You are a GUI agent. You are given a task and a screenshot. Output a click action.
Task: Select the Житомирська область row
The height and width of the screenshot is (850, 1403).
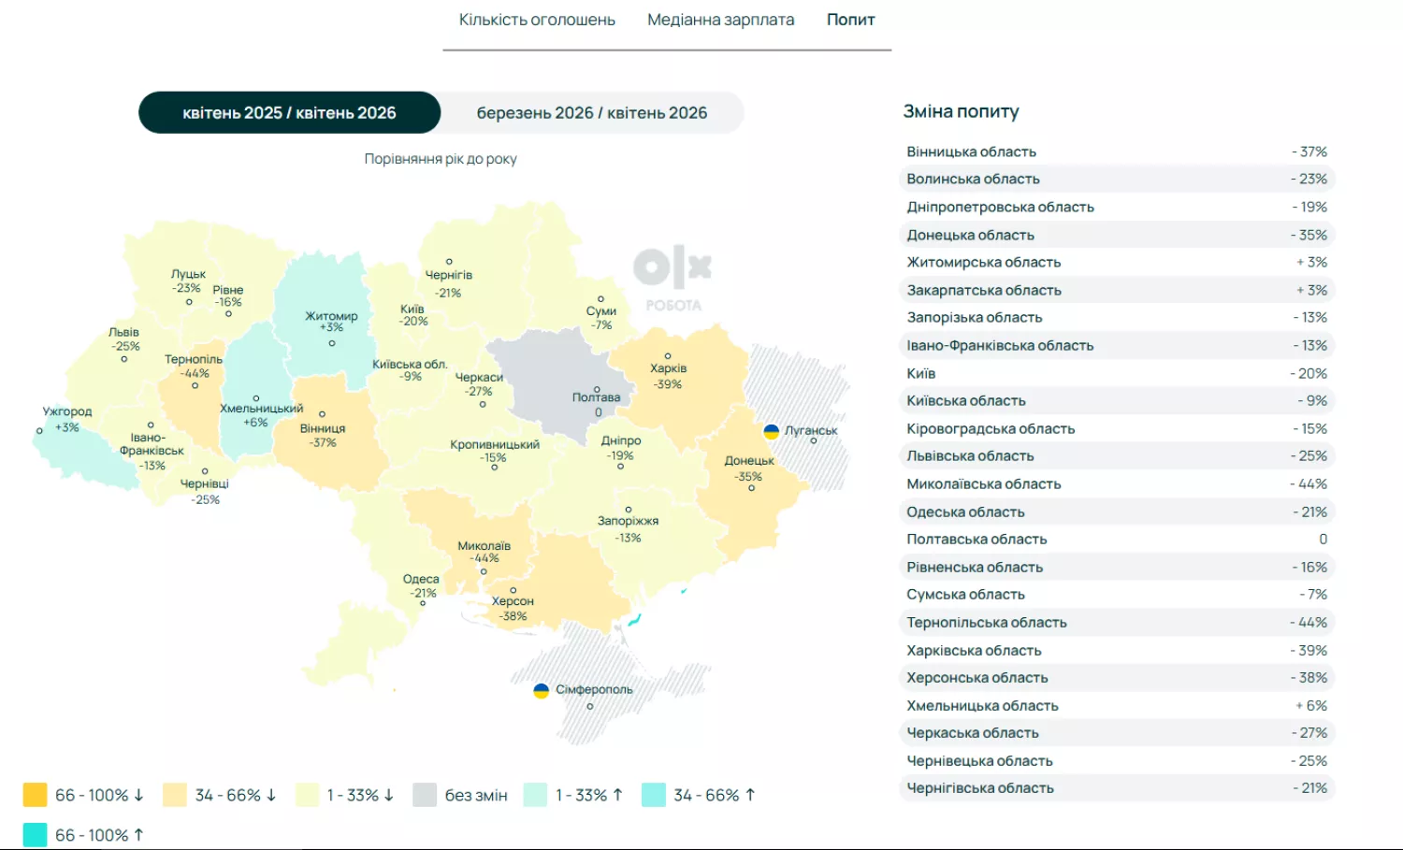1117,262
